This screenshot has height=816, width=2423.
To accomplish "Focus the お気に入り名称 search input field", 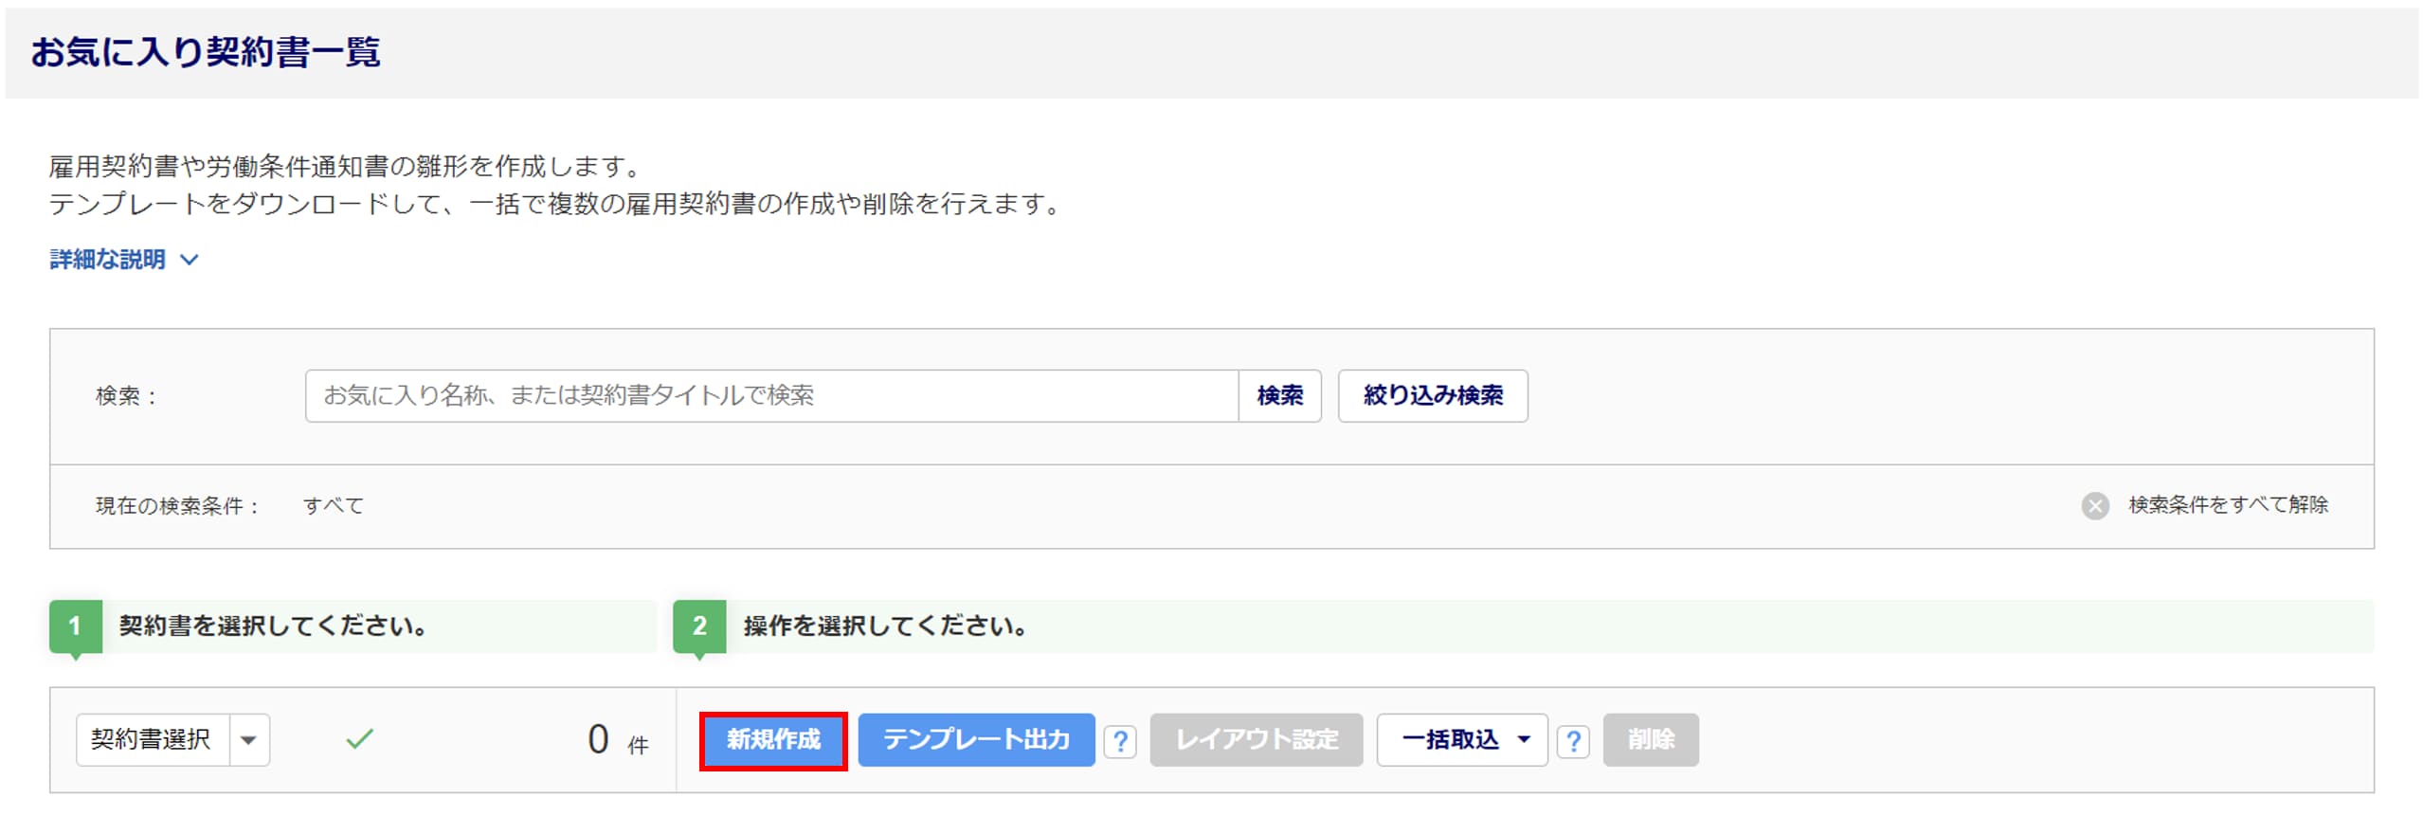I will click(770, 396).
